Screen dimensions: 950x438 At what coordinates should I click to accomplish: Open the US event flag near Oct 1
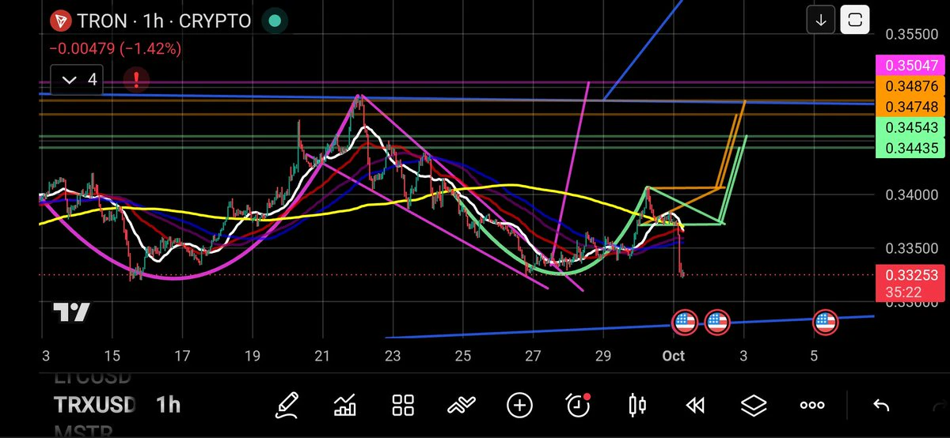685,322
